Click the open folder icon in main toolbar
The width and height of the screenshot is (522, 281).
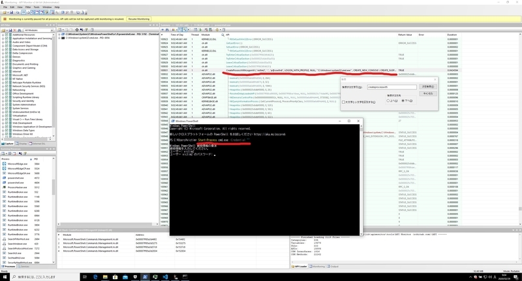point(5,12)
